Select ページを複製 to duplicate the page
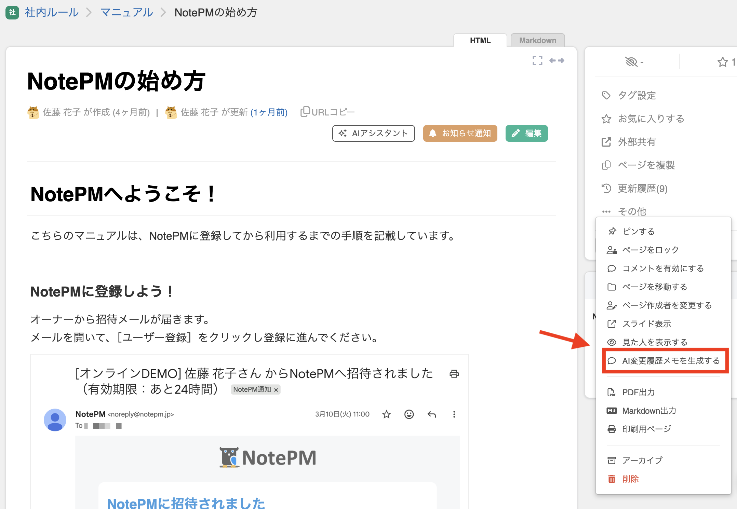 [x=638, y=165]
